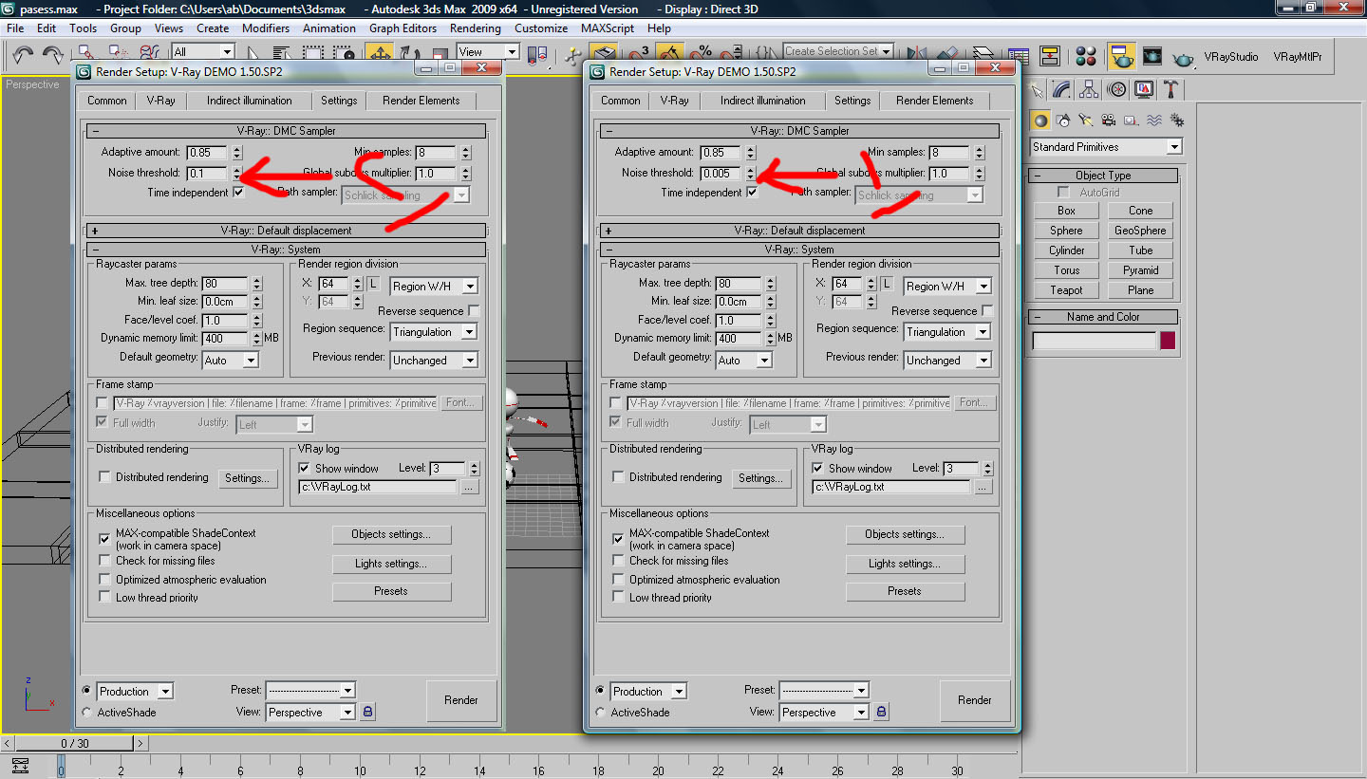Select the Geometry category sphere icon
Image resolution: width=1367 pixels, height=779 pixels.
(1040, 121)
